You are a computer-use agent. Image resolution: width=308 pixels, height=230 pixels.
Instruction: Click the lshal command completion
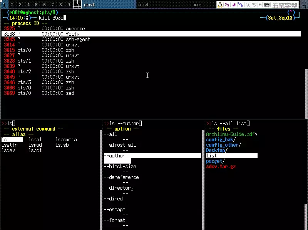point(35,139)
